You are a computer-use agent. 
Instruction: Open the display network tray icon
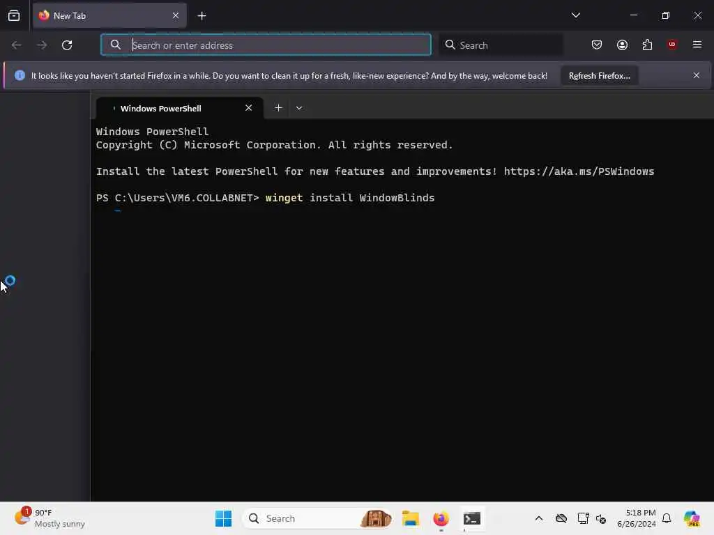coord(583,518)
